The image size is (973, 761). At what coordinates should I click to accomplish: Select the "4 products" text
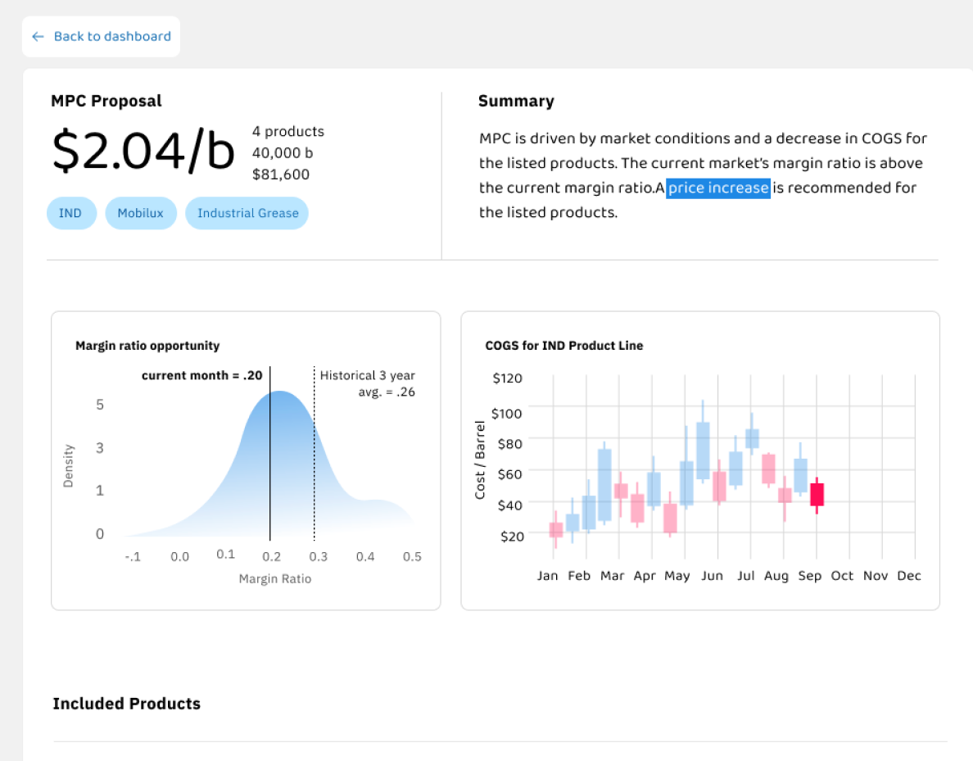(x=288, y=132)
